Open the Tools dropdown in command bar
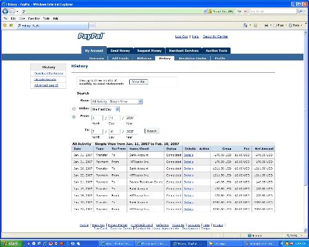 pos(295,25)
